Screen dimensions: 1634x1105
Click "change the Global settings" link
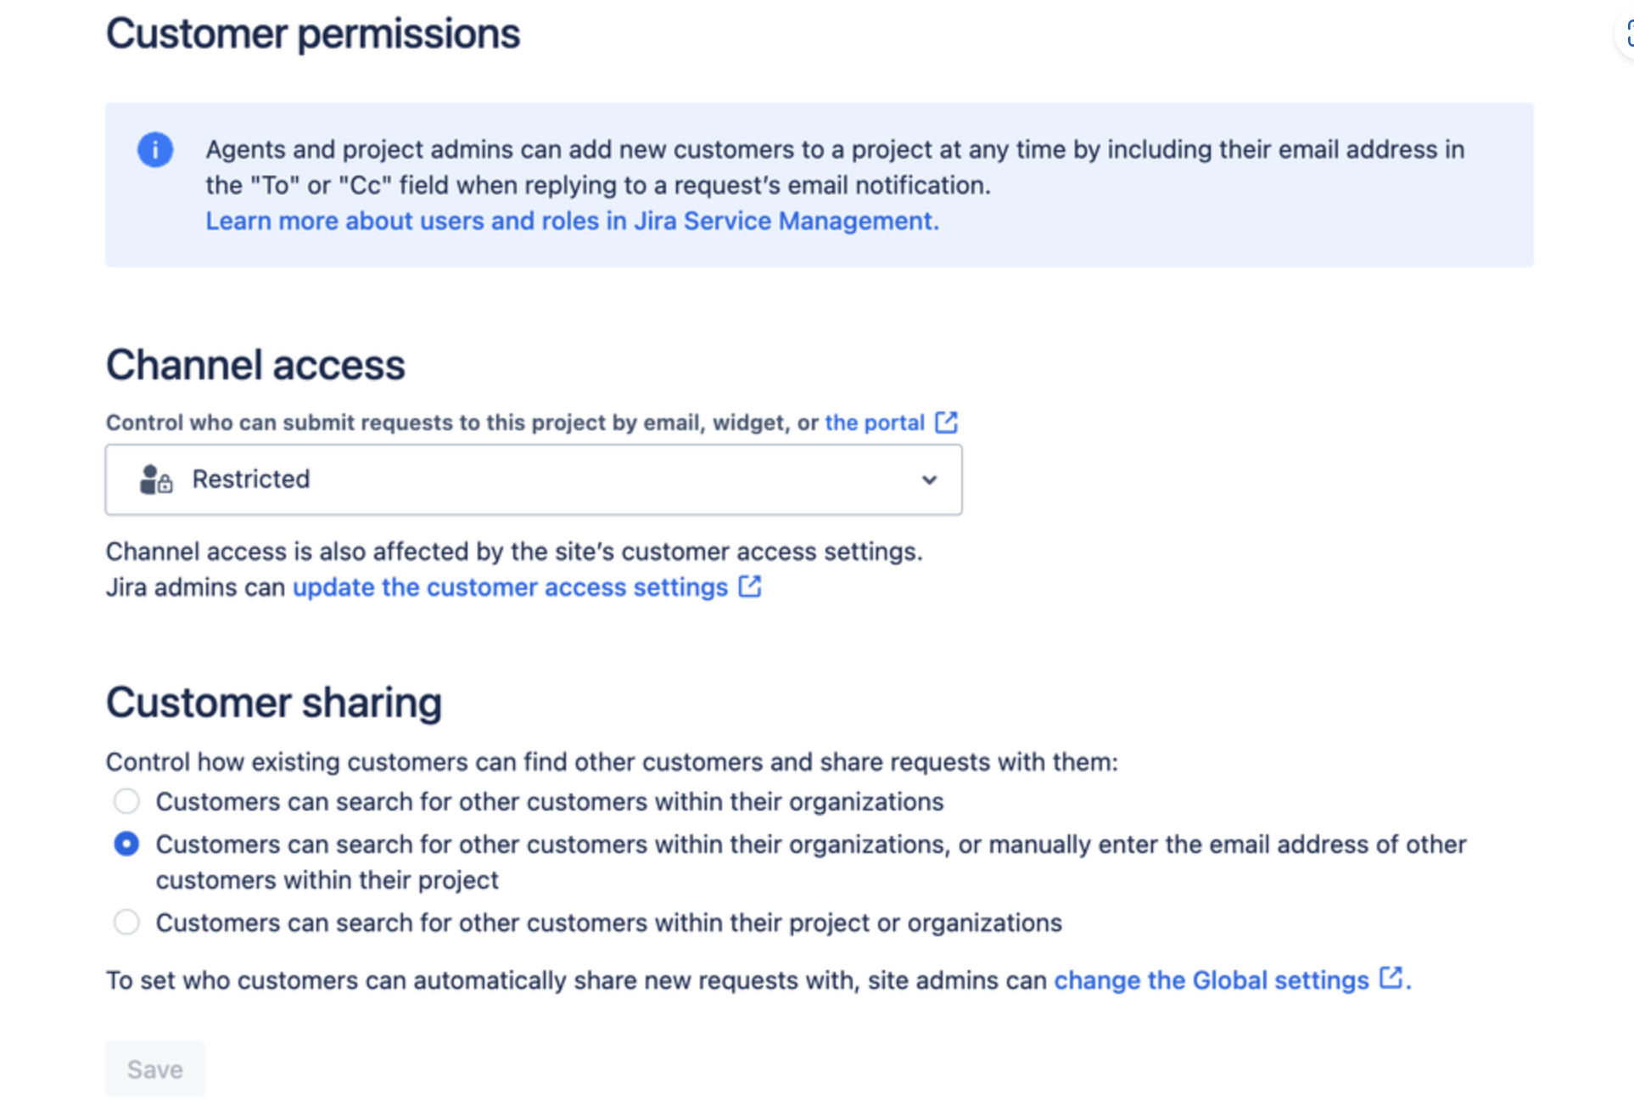(1205, 979)
